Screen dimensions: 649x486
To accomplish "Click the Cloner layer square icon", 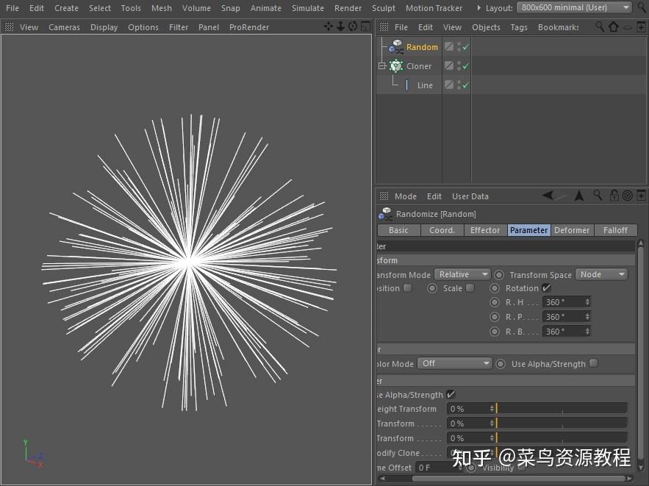I will 449,65.
